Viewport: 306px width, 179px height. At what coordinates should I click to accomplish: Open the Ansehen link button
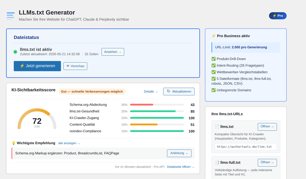pos(113,52)
